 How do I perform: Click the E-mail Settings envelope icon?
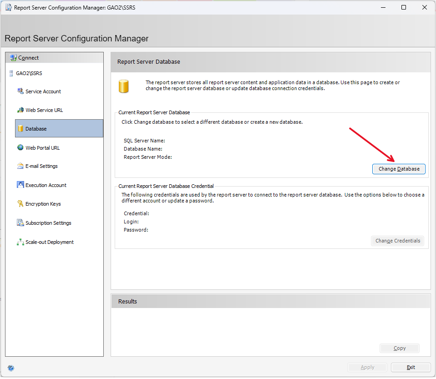20,166
